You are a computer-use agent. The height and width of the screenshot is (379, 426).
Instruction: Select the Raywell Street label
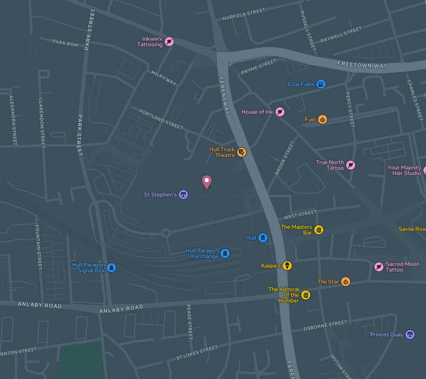click(341, 35)
